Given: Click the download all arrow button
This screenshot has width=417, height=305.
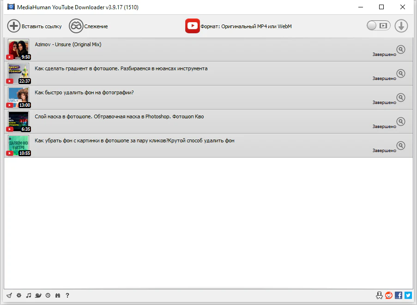Looking at the screenshot, I should pyautogui.click(x=401, y=26).
